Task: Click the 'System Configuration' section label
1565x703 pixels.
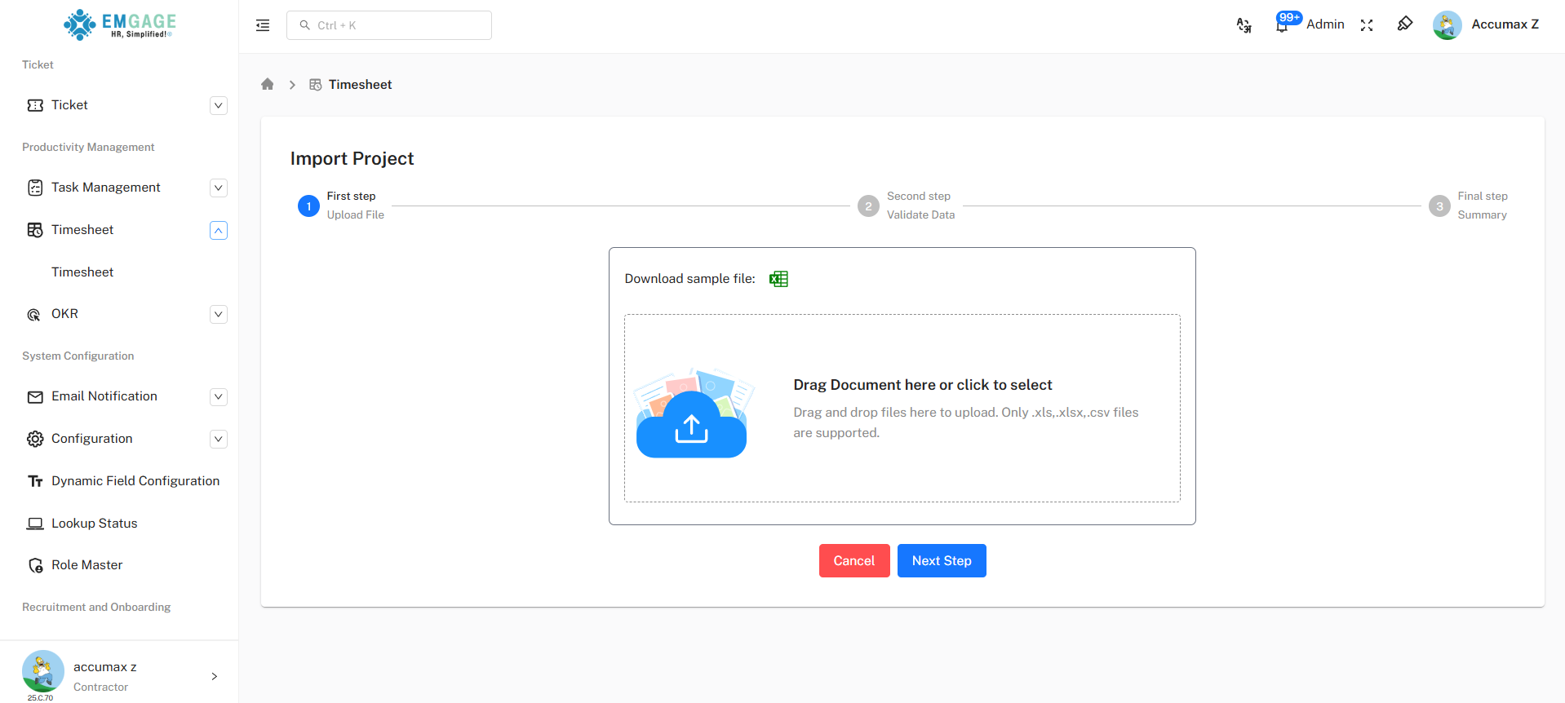Action: [x=78, y=356]
